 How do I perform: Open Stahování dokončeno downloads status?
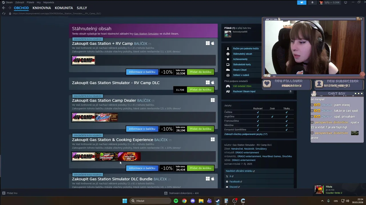pos(181,193)
